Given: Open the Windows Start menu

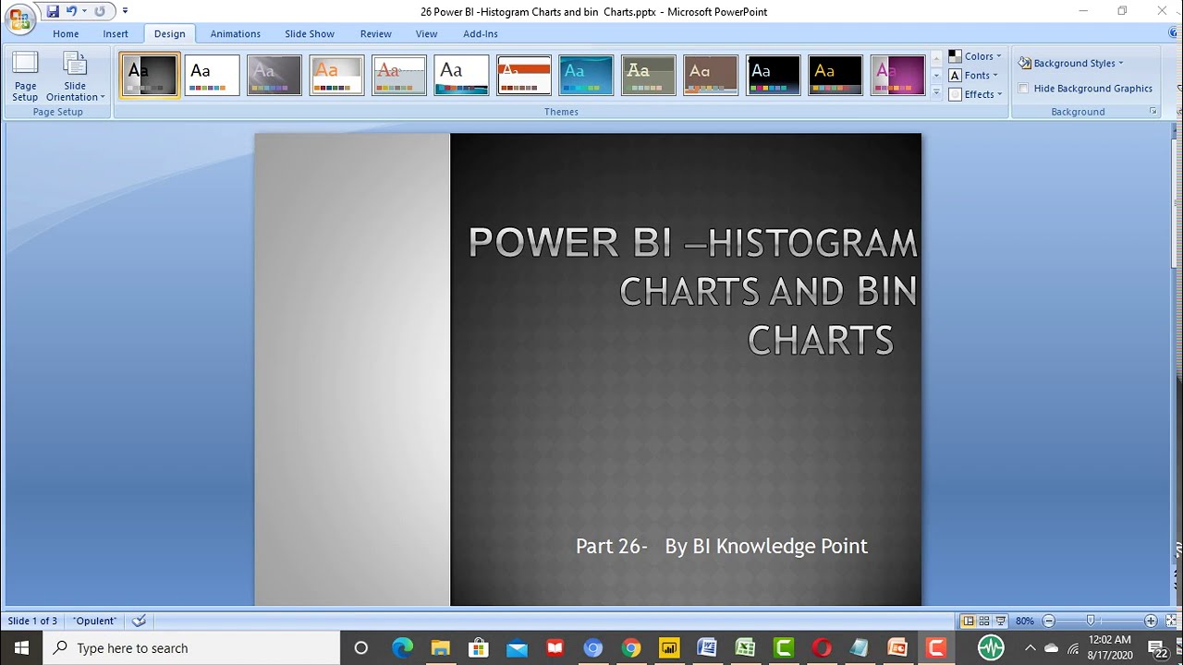Looking at the screenshot, I should [x=21, y=647].
